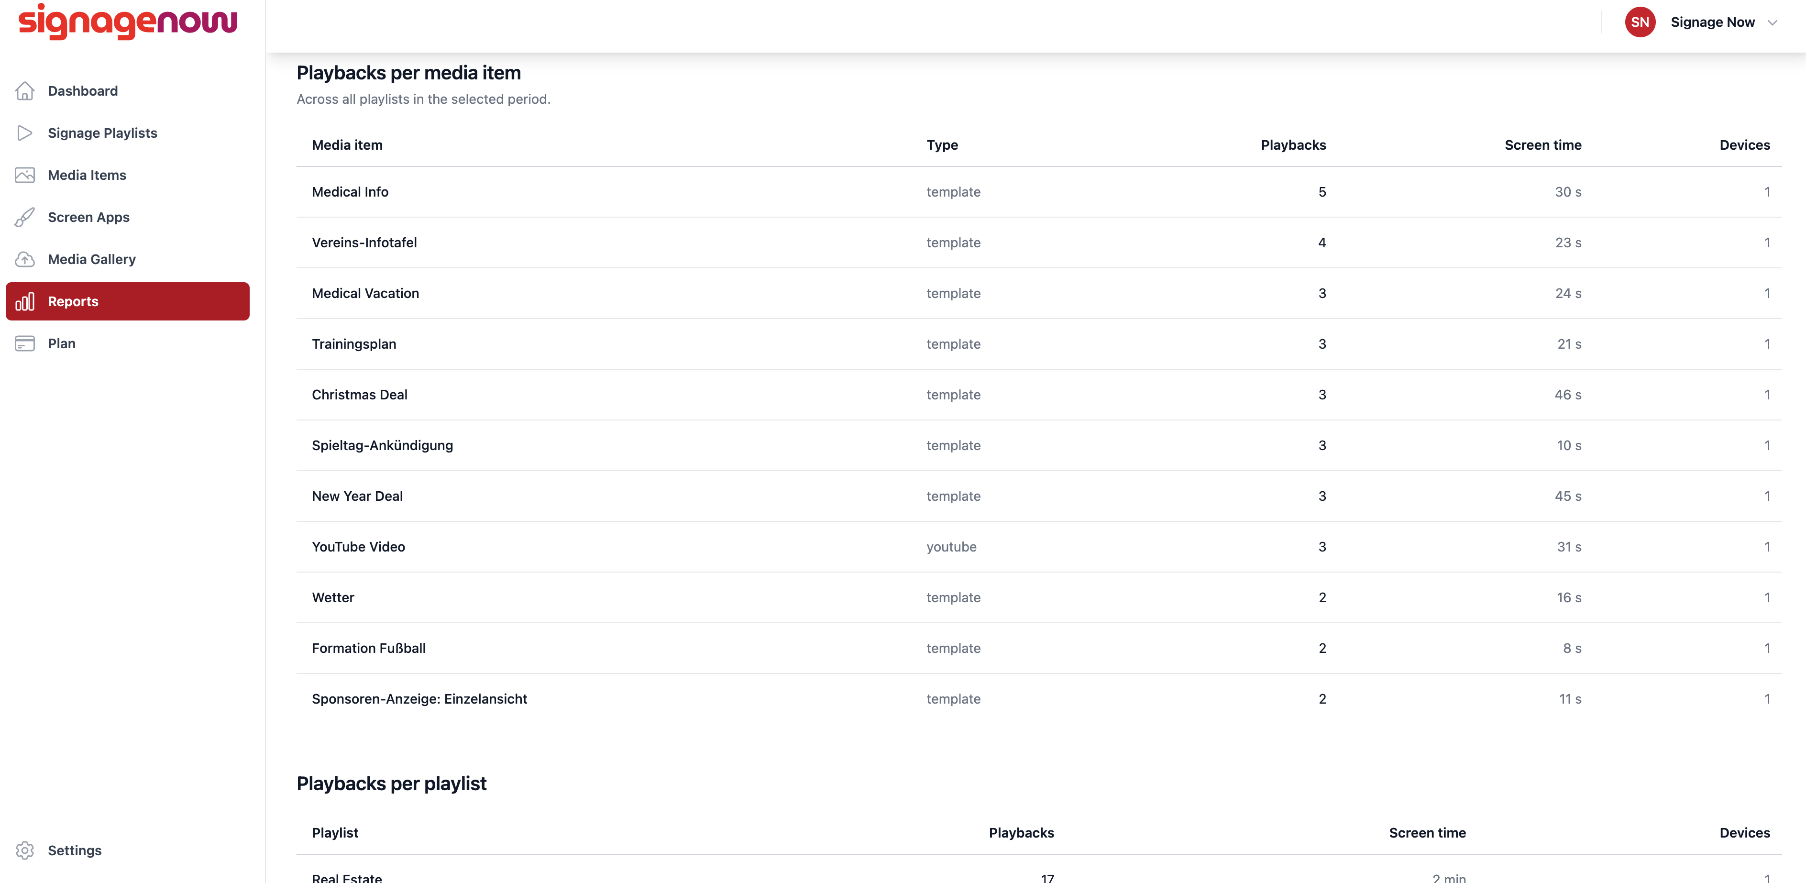Click Devices header in media table

(x=1744, y=145)
